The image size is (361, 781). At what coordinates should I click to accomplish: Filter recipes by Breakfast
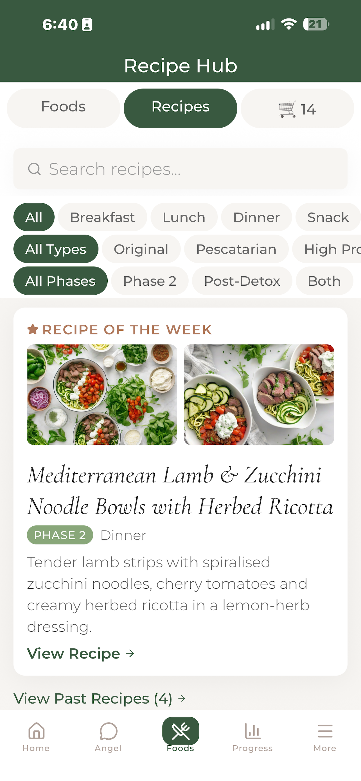click(x=102, y=217)
